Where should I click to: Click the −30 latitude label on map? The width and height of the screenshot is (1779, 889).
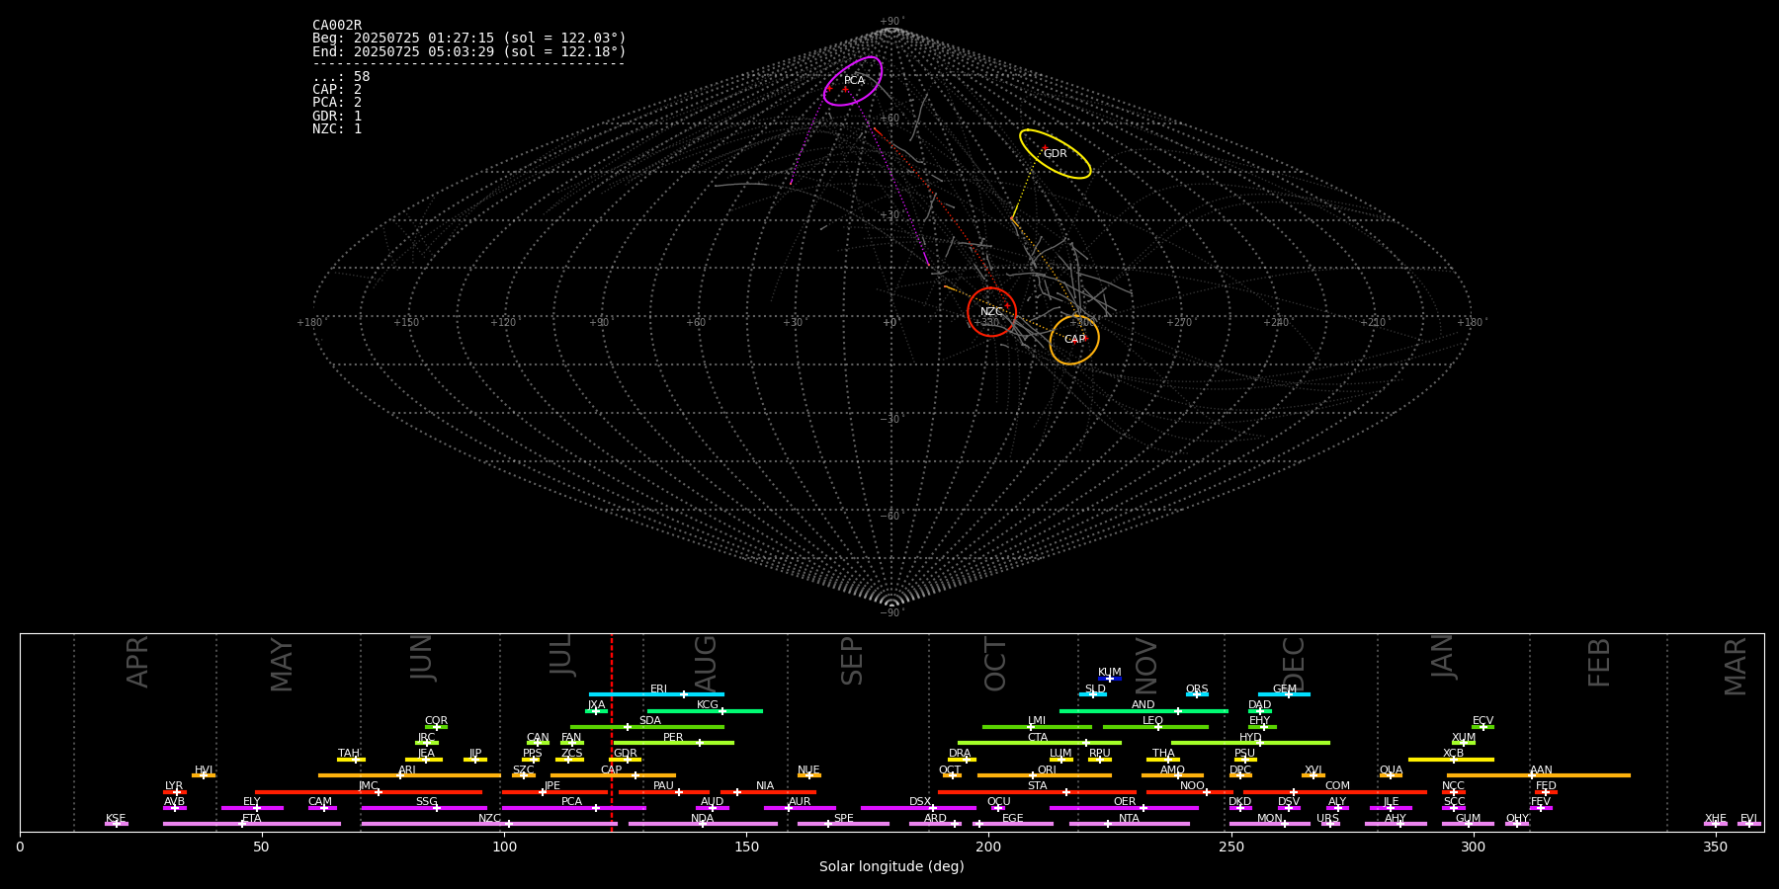(x=890, y=419)
